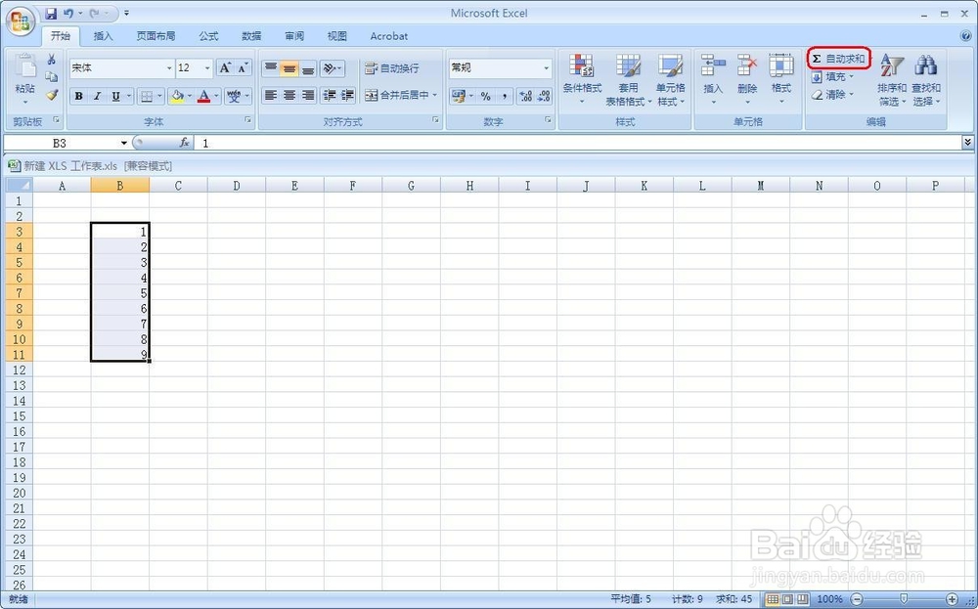Click 自动求和 AutoSum button

tap(838, 59)
